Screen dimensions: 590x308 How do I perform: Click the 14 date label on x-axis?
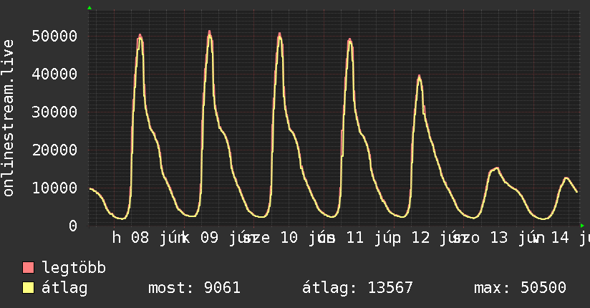click(560, 238)
